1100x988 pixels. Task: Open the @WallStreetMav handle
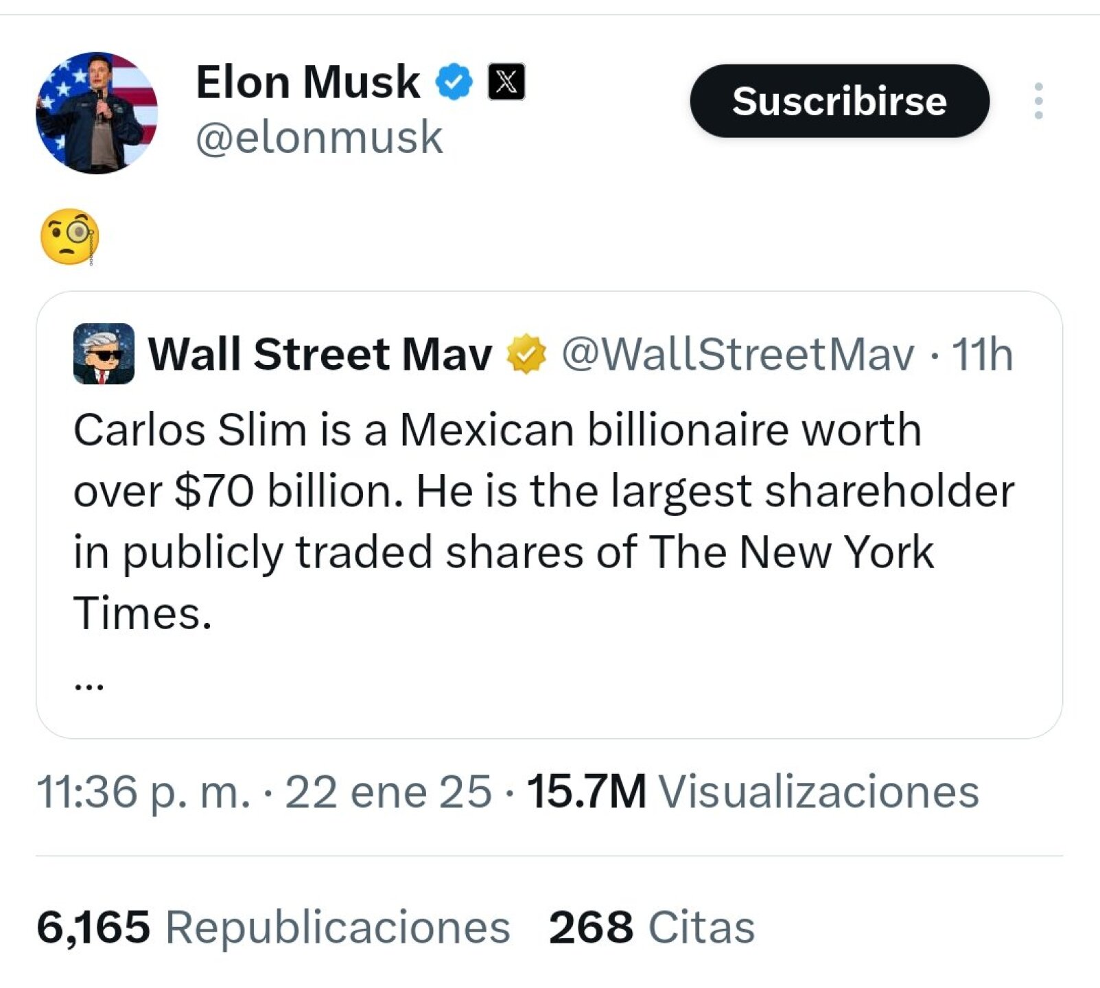[738, 354]
